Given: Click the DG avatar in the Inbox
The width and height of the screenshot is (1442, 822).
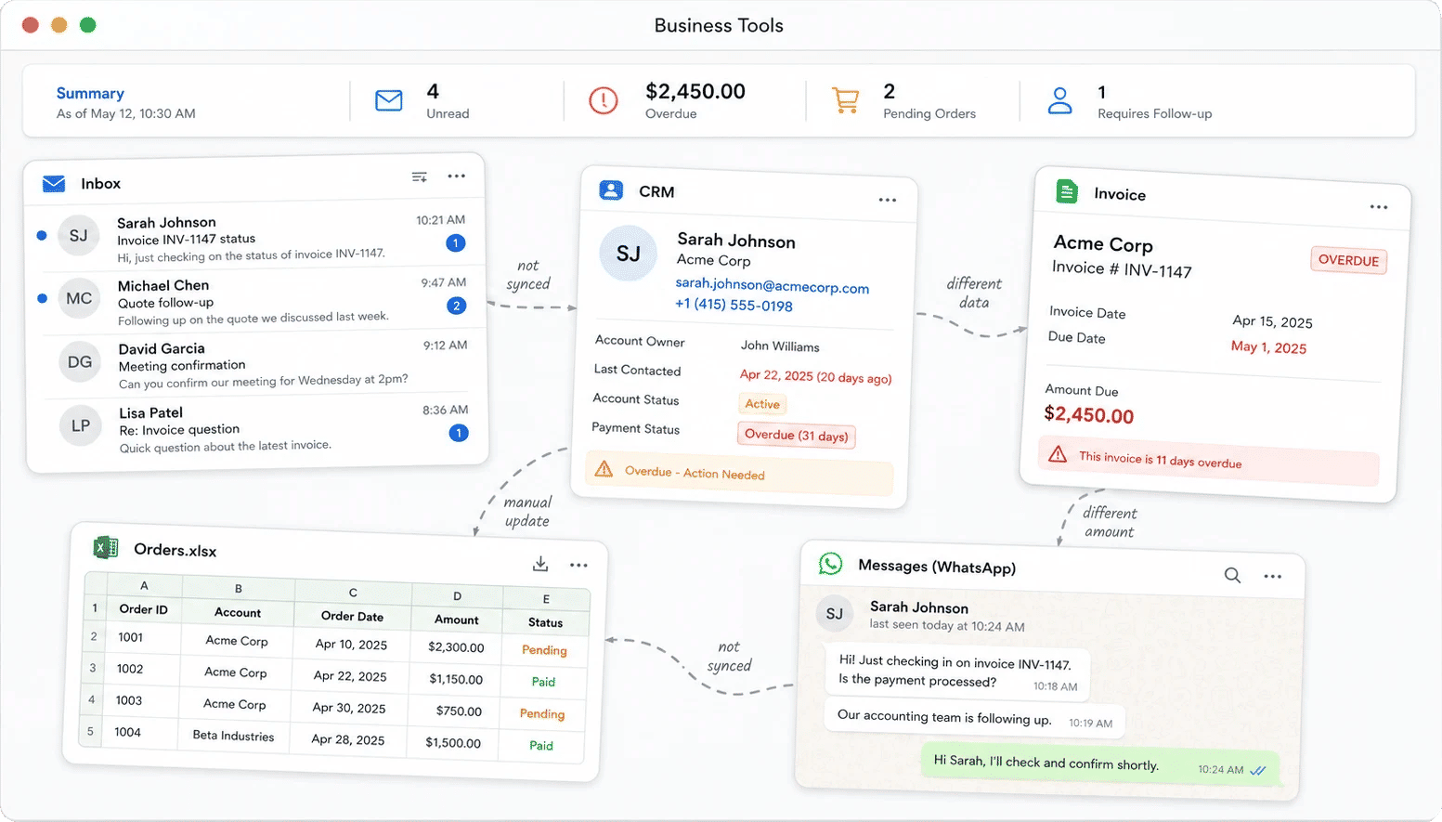Looking at the screenshot, I should [x=80, y=361].
